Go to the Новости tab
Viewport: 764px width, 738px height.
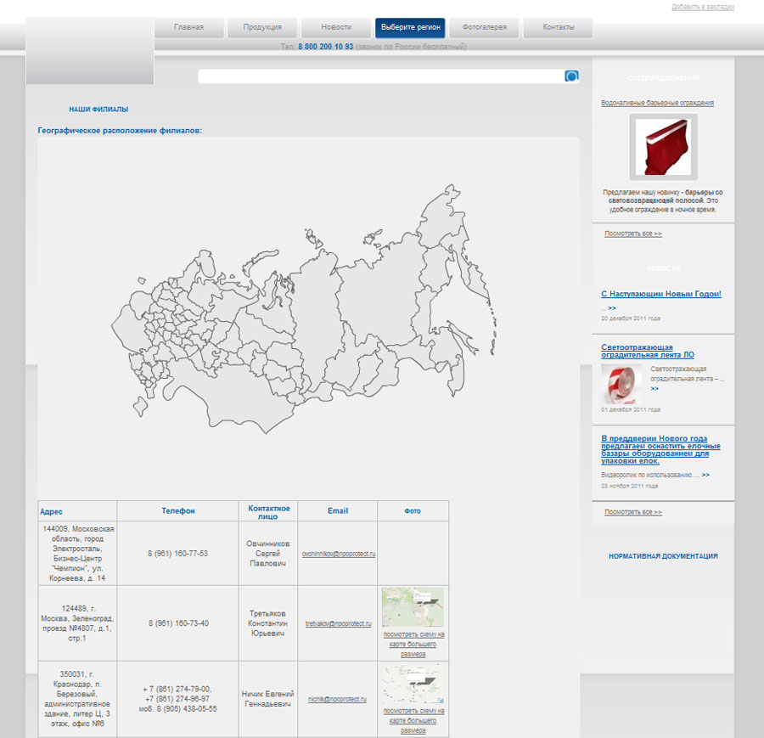click(336, 27)
